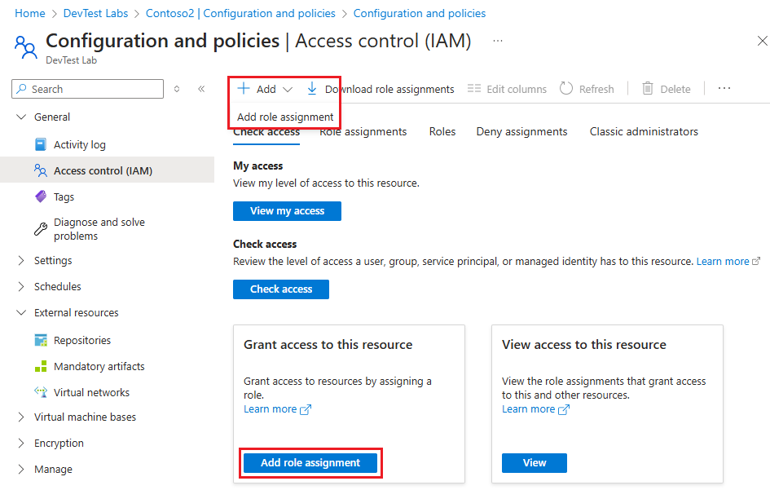The image size is (770, 490).
Task: Open Learn more about granting access
Action: (x=272, y=408)
